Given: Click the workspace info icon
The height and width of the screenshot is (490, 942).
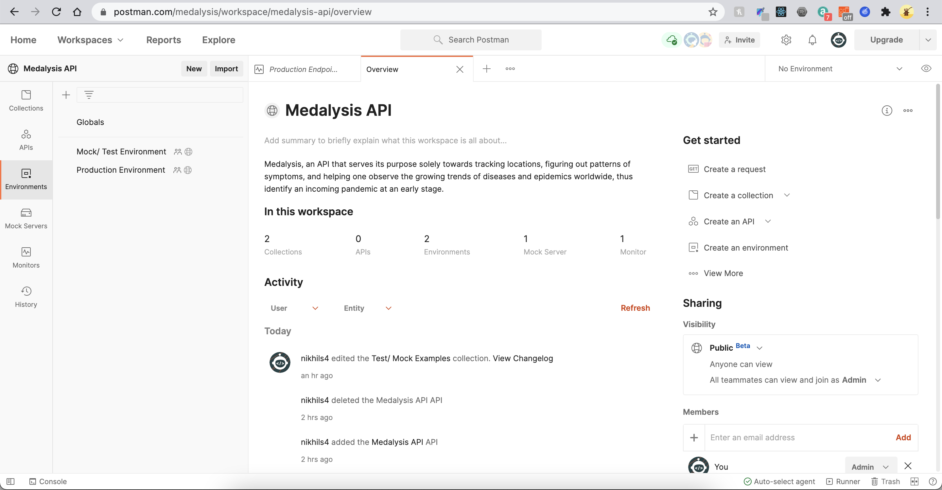Looking at the screenshot, I should (x=886, y=111).
